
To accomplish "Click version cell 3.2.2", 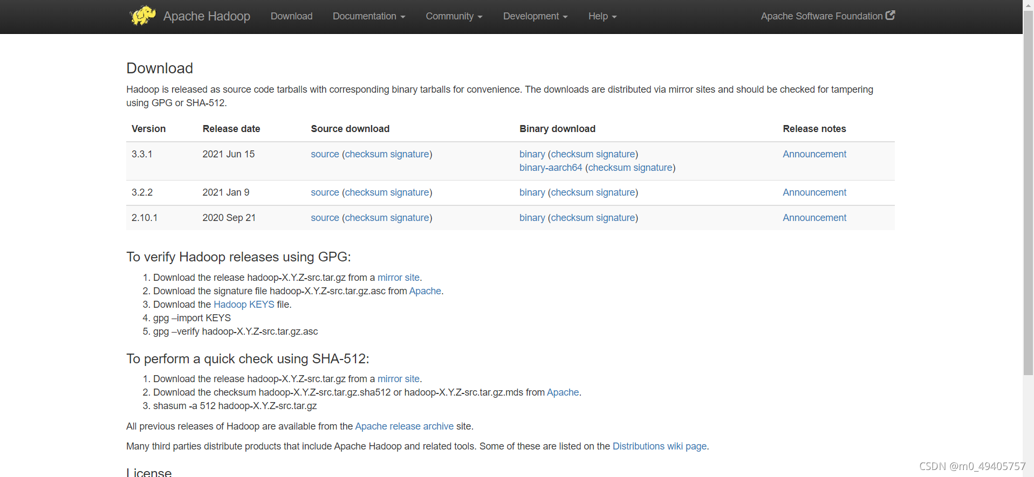I will pos(142,192).
